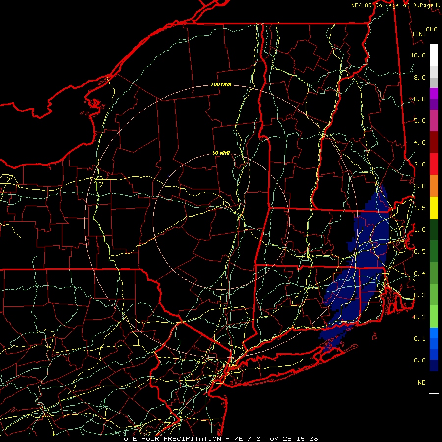Click the 0.2 legend value
The width and height of the screenshot is (442, 442).
click(x=420, y=317)
